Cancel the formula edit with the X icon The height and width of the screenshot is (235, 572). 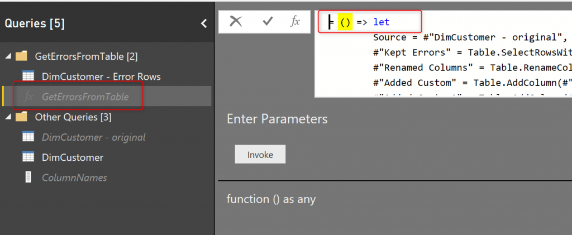(x=236, y=21)
